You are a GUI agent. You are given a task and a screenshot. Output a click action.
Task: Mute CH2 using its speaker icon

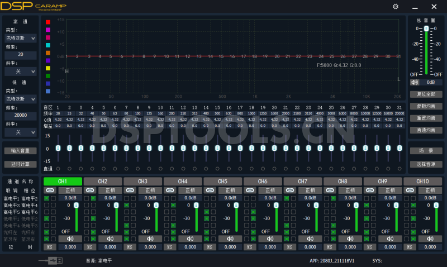[x=110, y=239]
